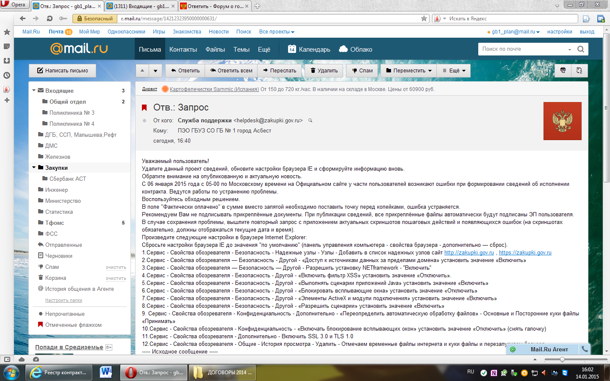Switch to the Контакты section

pos(183,50)
